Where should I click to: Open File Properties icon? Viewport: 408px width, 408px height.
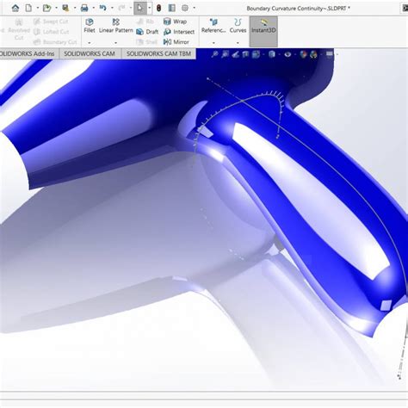172,8
